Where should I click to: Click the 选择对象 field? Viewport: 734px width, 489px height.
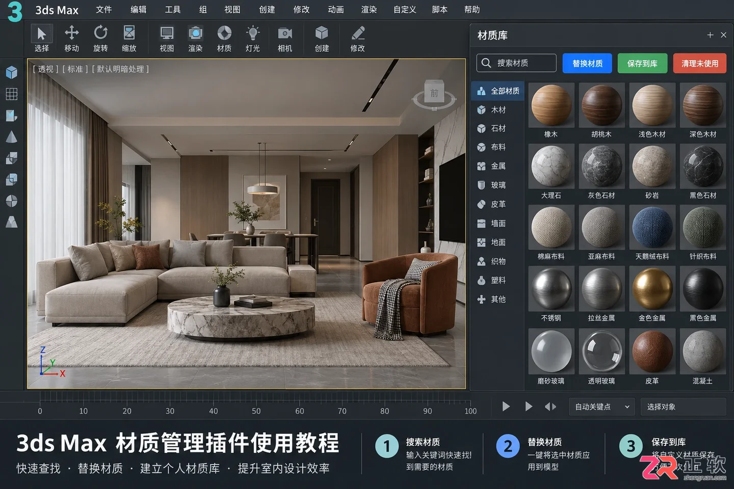coord(683,406)
